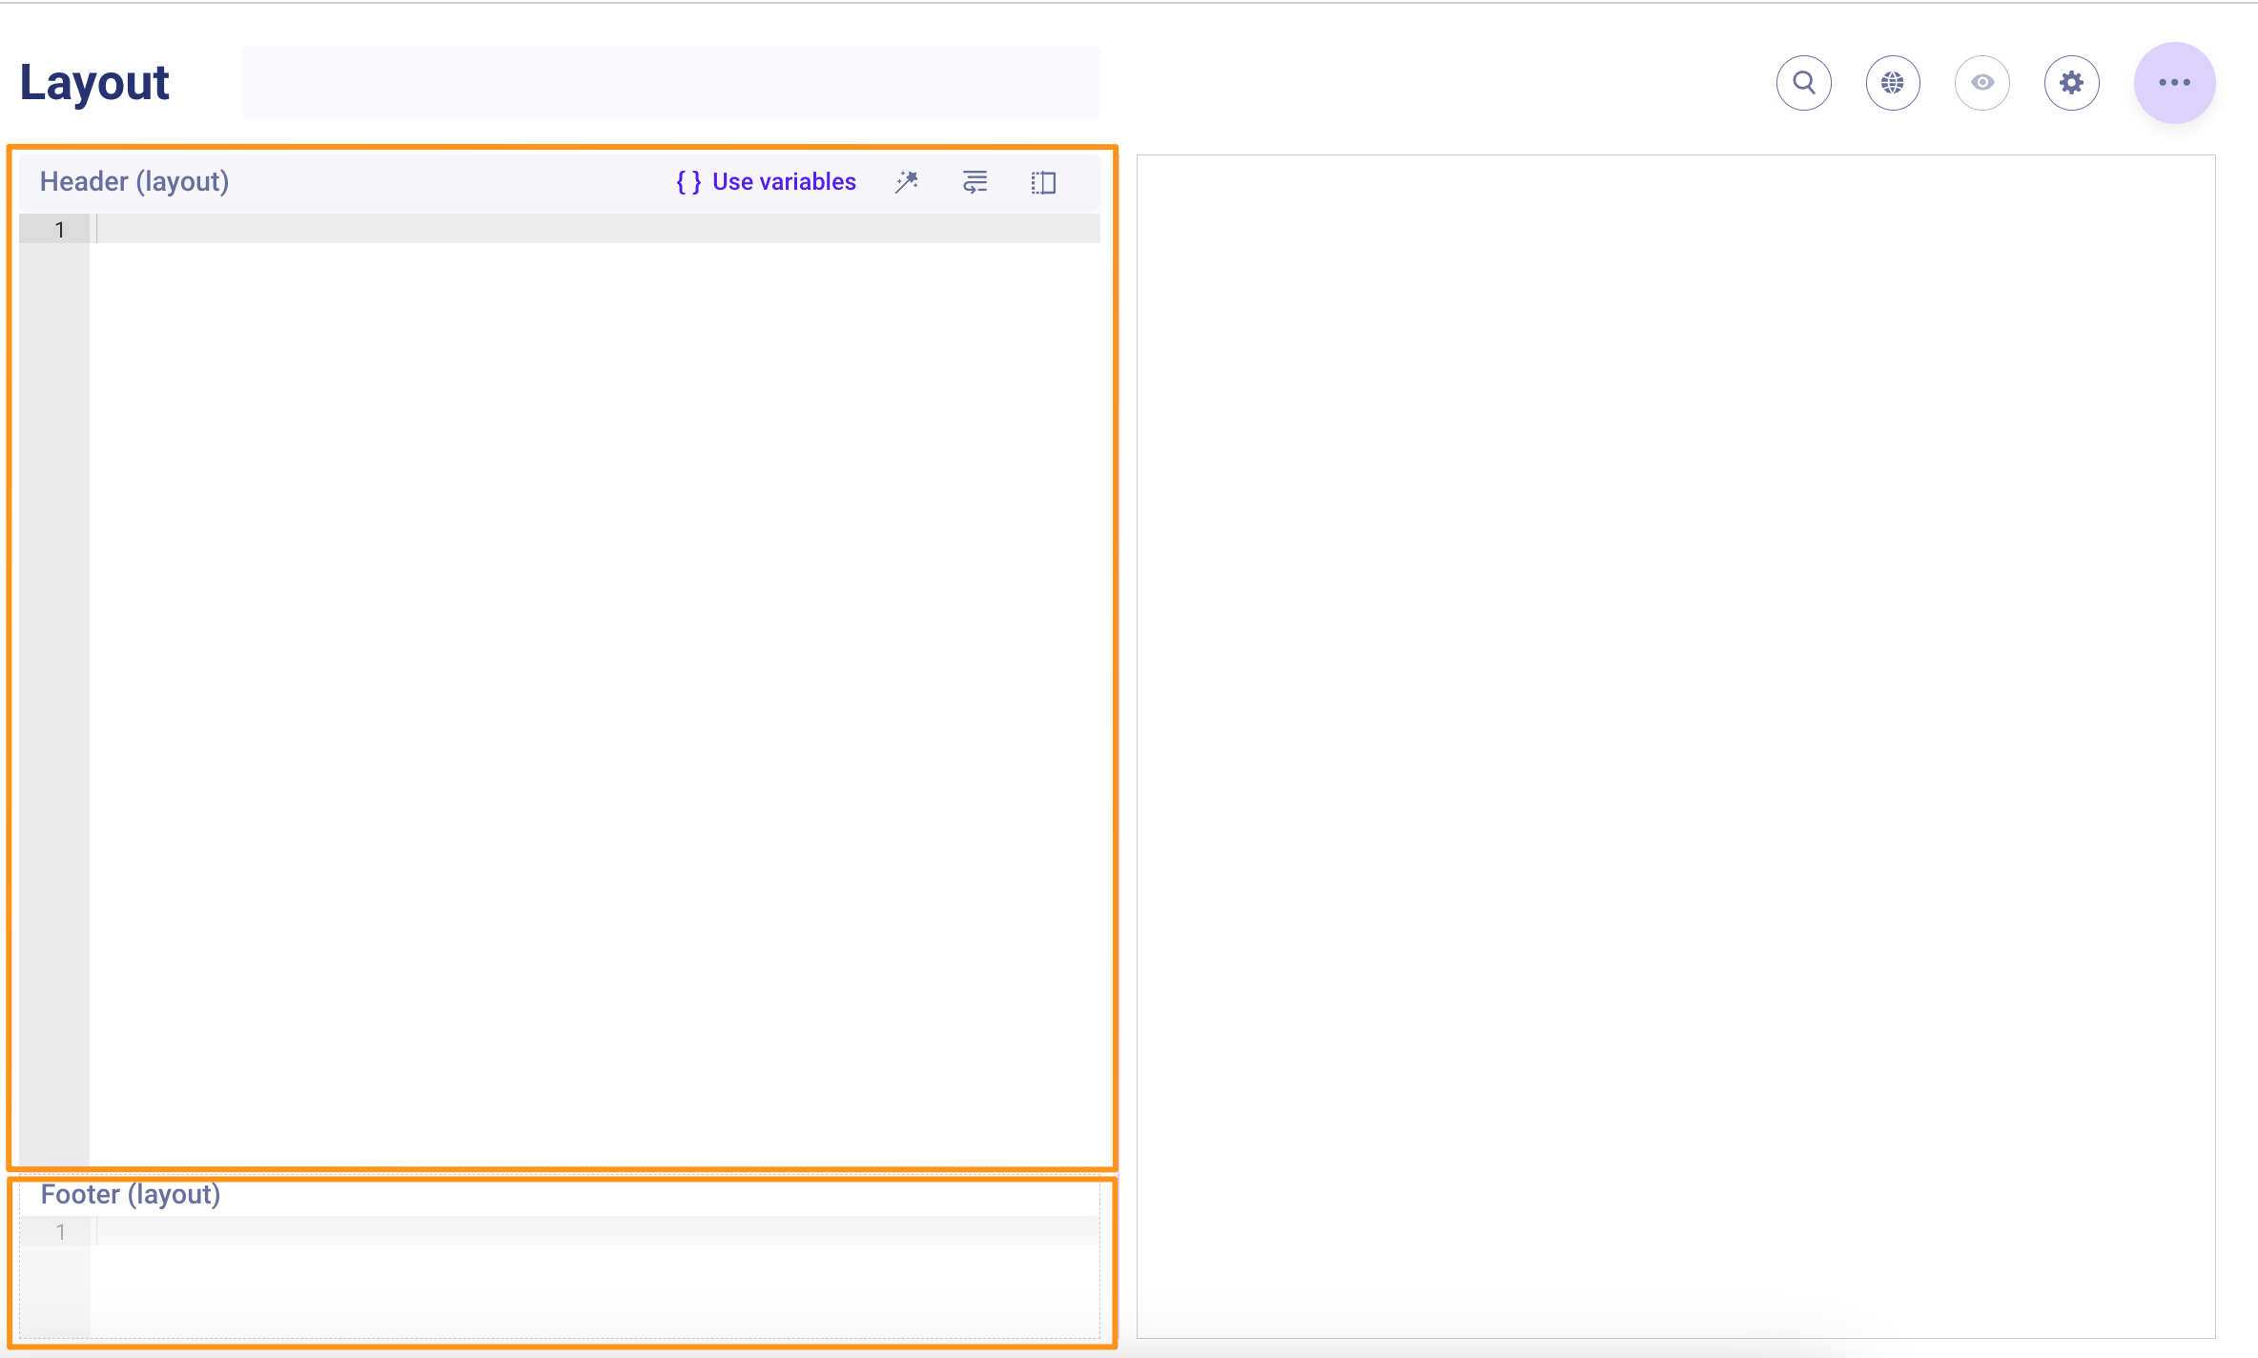Image resolution: width=2258 pixels, height=1358 pixels.
Task: Click the empty preview pane on right
Action: pyautogui.click(x=1675, y=744)
